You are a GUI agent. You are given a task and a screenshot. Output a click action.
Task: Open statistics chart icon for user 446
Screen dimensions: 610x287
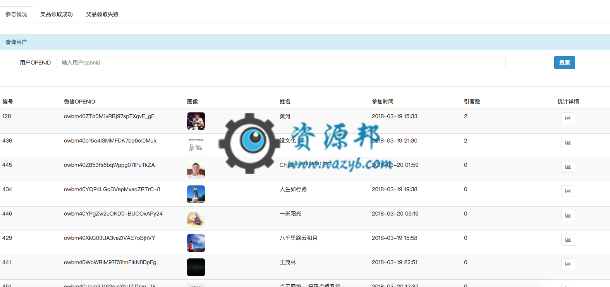pos(568,216)
